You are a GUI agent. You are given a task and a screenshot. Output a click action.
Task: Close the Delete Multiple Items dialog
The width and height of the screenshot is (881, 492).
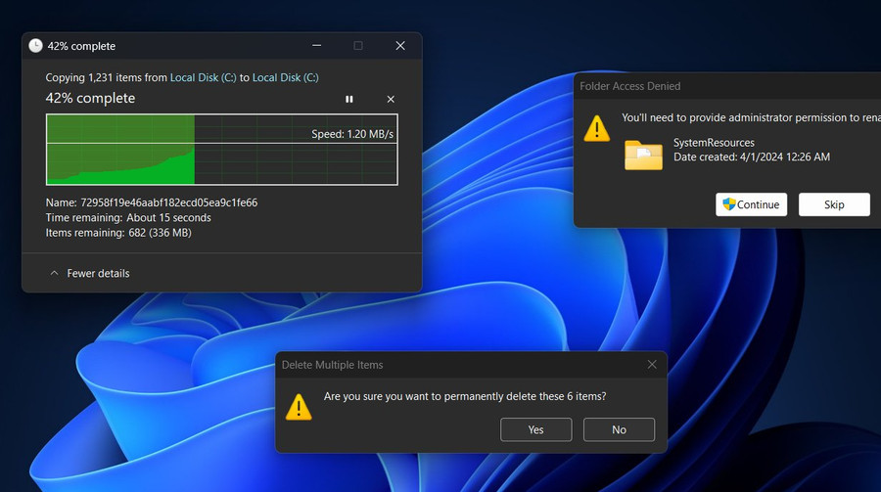pos(652,365)
